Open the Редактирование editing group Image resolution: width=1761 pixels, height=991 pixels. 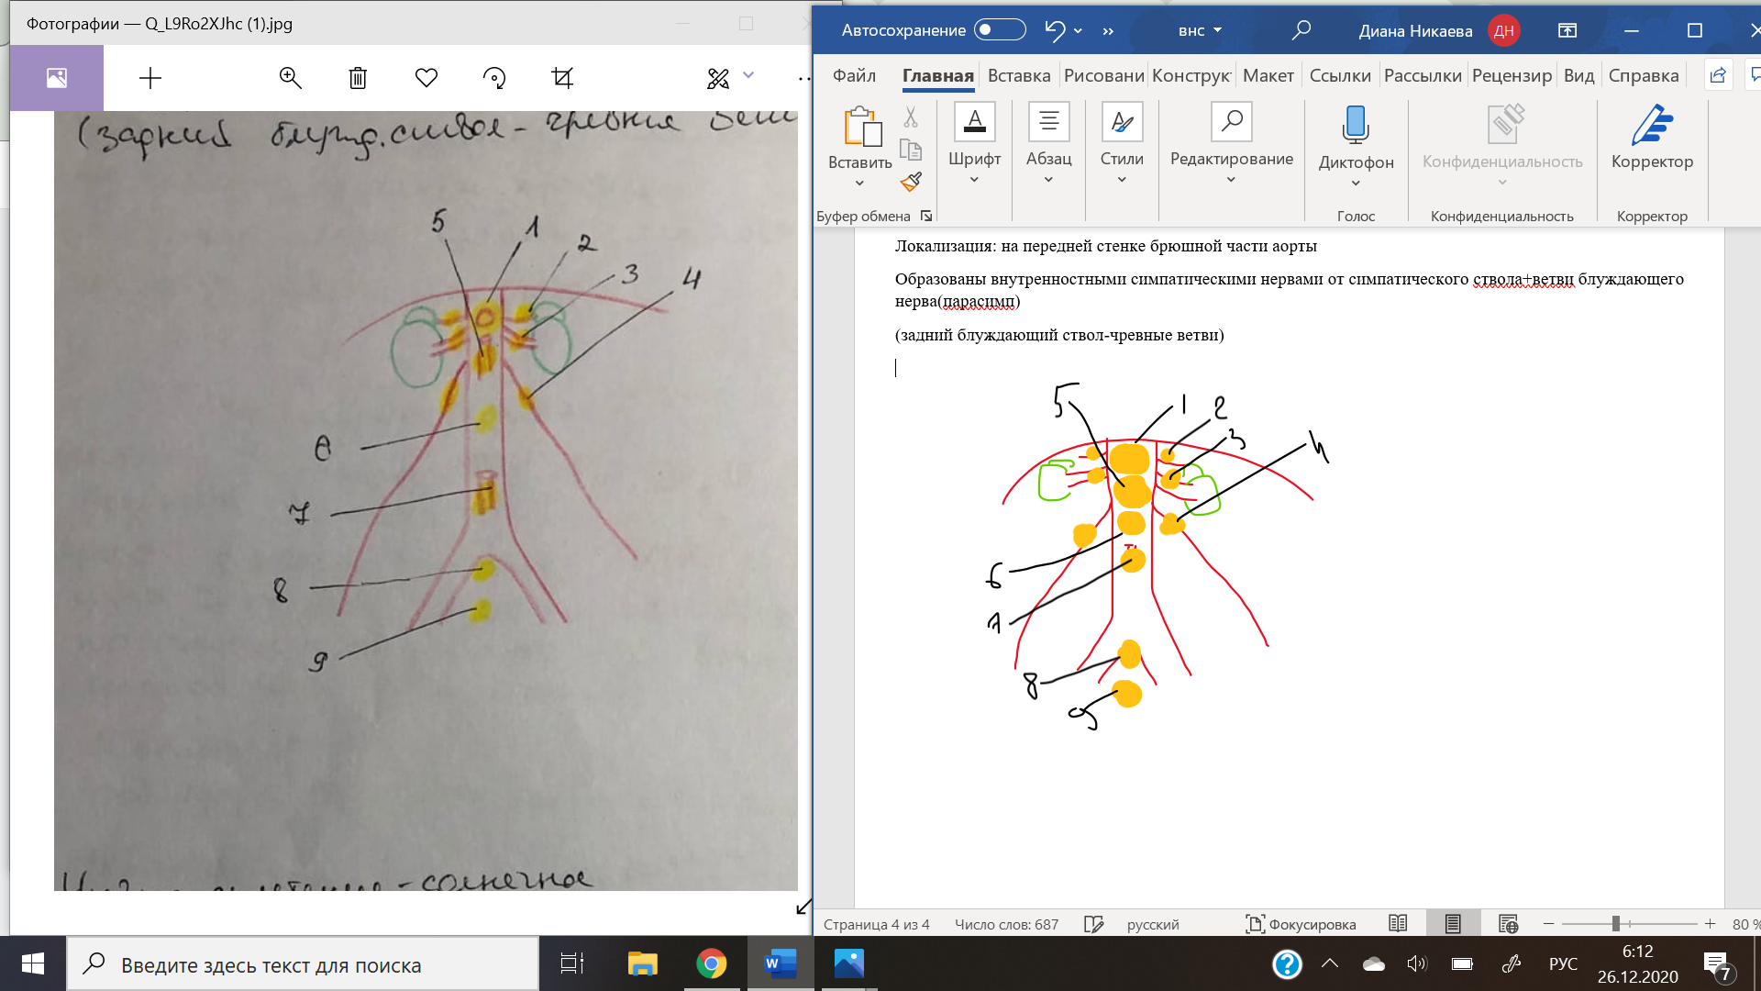(x=1231, y=144)
